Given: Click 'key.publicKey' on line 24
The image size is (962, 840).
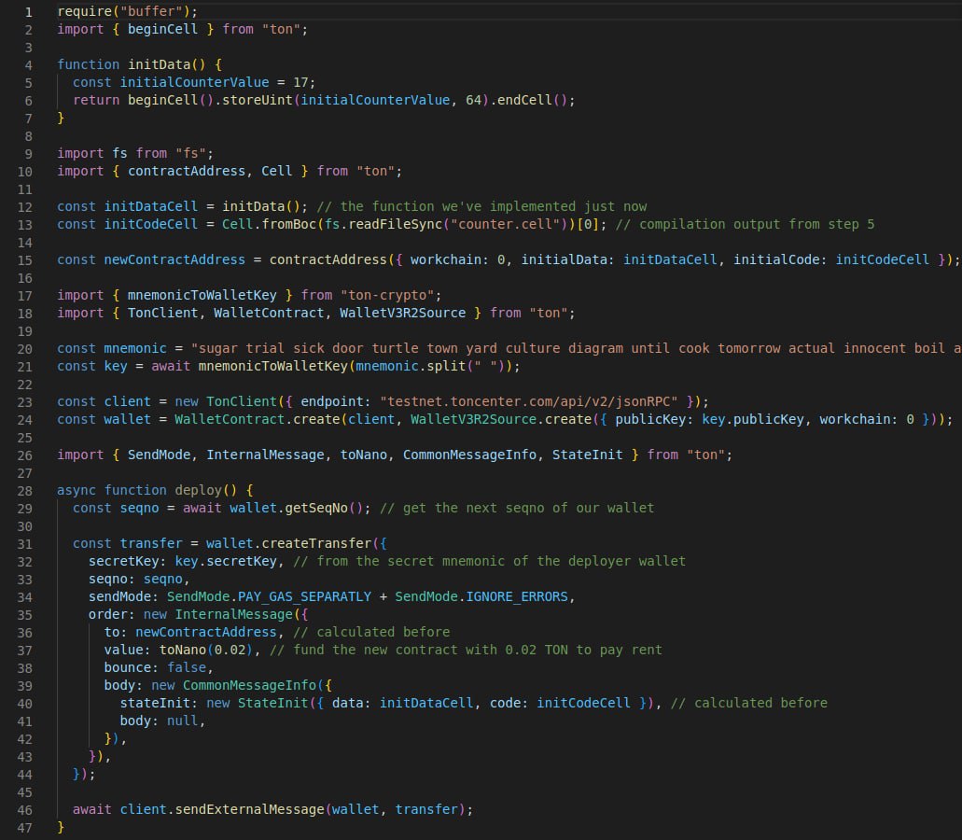Looking at the screenshot, I should [753, 420].
